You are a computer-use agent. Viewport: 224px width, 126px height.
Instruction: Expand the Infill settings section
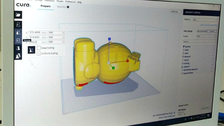[198, 53]
